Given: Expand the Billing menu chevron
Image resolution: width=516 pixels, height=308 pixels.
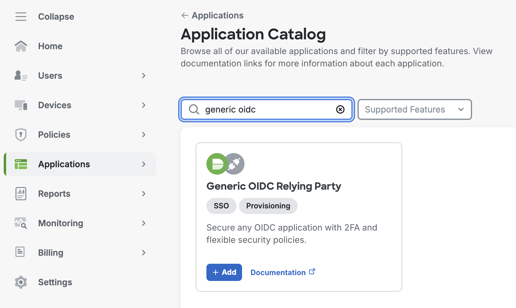Looking at the screenshot, I should click(x=144, y=253).
